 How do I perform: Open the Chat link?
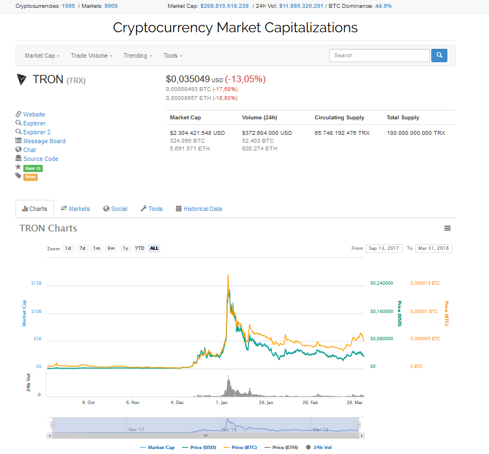click(29, 150)
